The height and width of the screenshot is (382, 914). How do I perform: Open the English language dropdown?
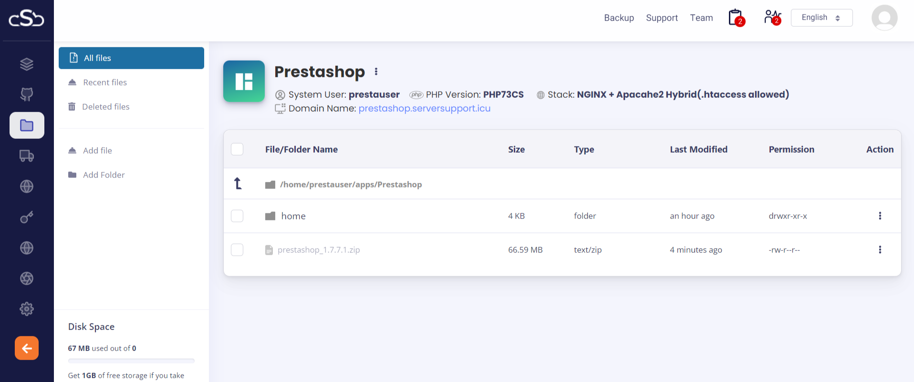point(821,18)
